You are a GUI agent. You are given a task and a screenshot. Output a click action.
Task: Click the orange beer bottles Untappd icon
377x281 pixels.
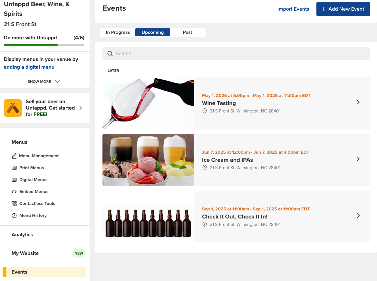pos(13,108)
